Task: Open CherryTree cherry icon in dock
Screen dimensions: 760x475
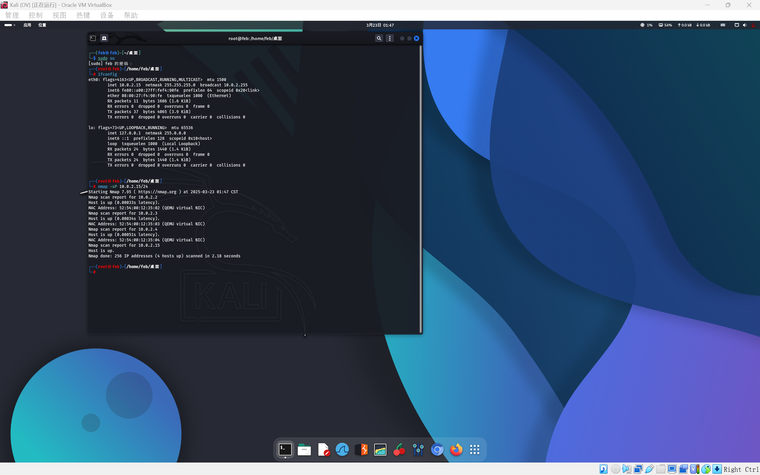Action: pyautogui.click(x=399, y=449)
